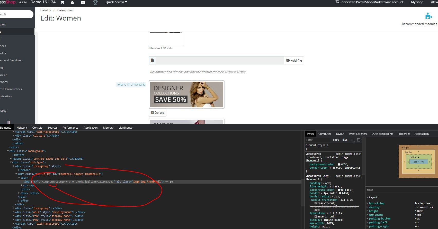Image resolution: width=438 pixels, height=229 pixels.
Task: Toggle the :hov element state panel
Action: coord(336,140)
